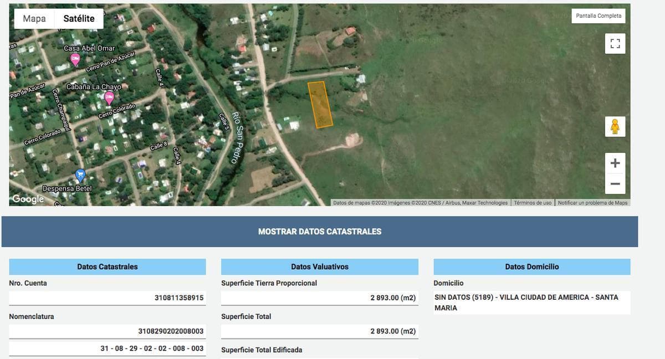The height and width of the screenshot is (359, 665).
Task: Toggle fullscreen map icon
Action: pos(615,43)
